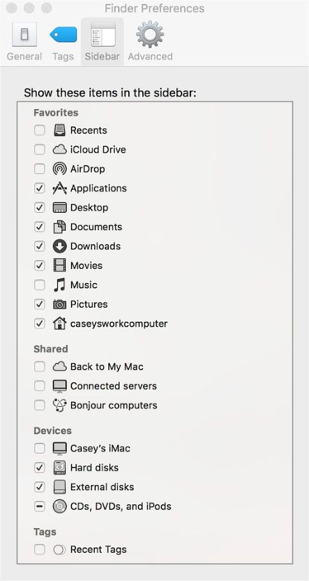The image size is (309, 581).
Task: Disable Documents in the sidebar
Action: coord(40,227)
